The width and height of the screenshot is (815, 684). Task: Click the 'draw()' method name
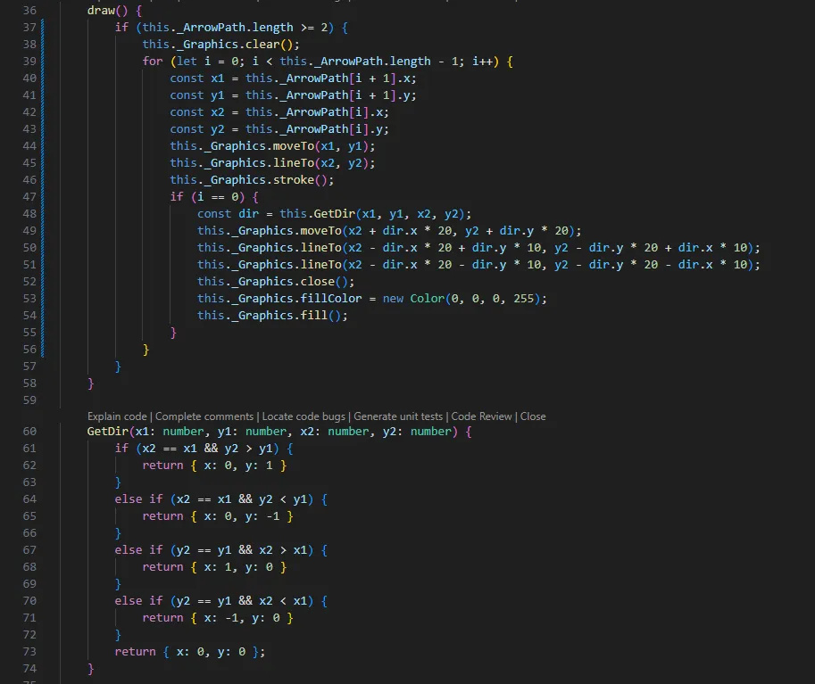coord(107,11)
